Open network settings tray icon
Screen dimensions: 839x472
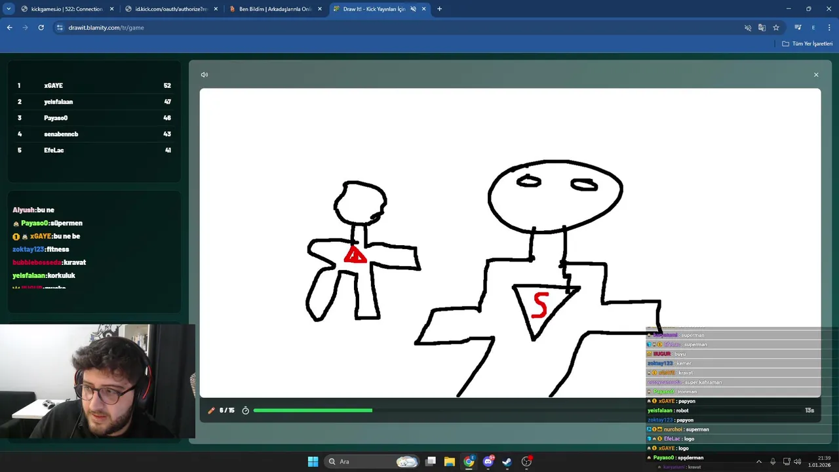(x=787, y=462)
